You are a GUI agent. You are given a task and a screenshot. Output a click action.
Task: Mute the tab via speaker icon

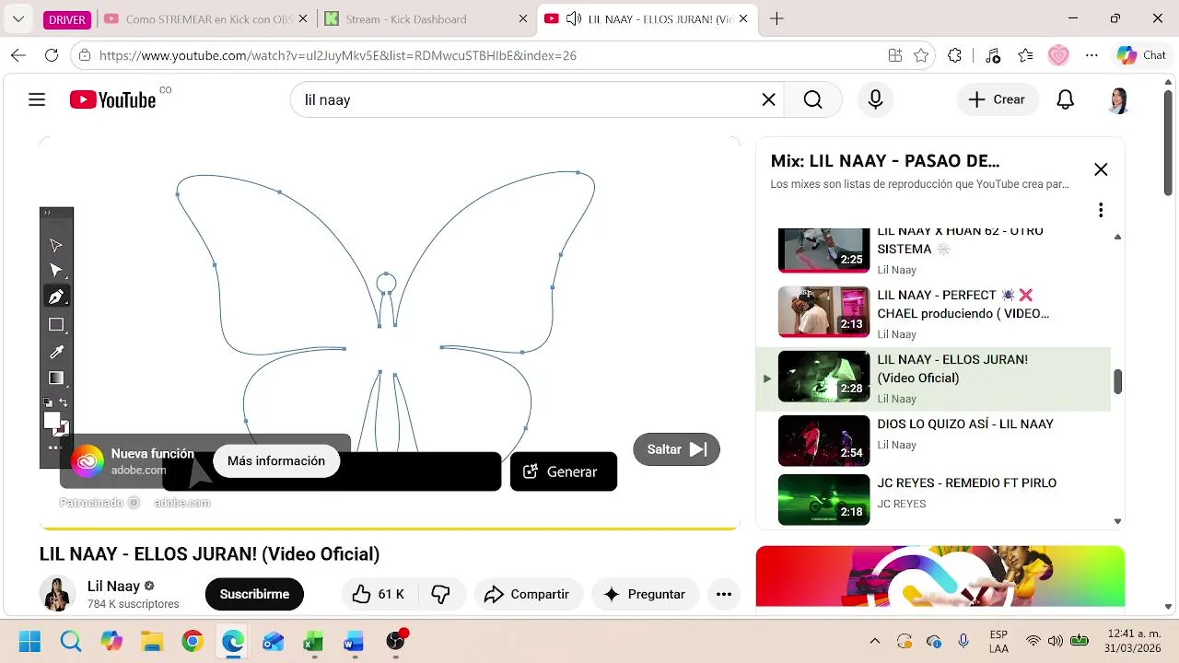pyautogui.click(x=574, y=18)
